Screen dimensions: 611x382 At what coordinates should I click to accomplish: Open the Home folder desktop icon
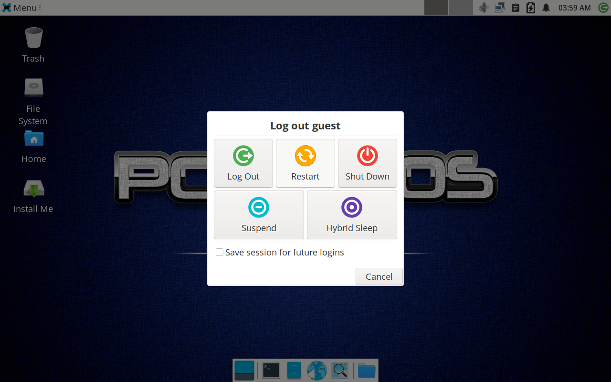(x=33, y=146)
